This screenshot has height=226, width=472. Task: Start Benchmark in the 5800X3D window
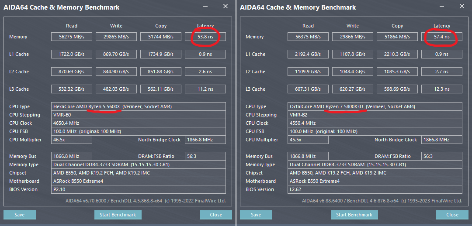pos(354,215)
